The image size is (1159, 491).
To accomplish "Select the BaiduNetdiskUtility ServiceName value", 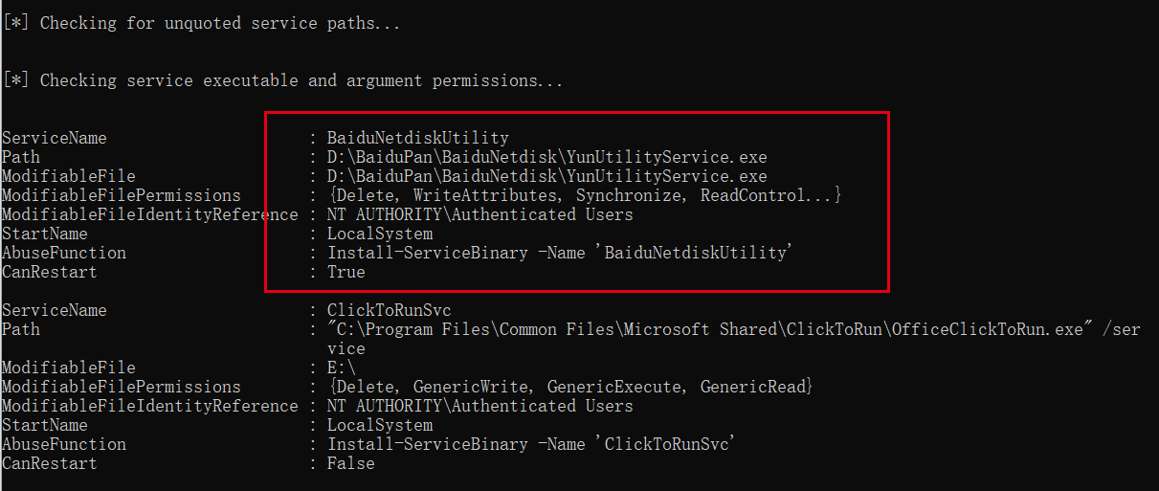I will tap(418, 138).
